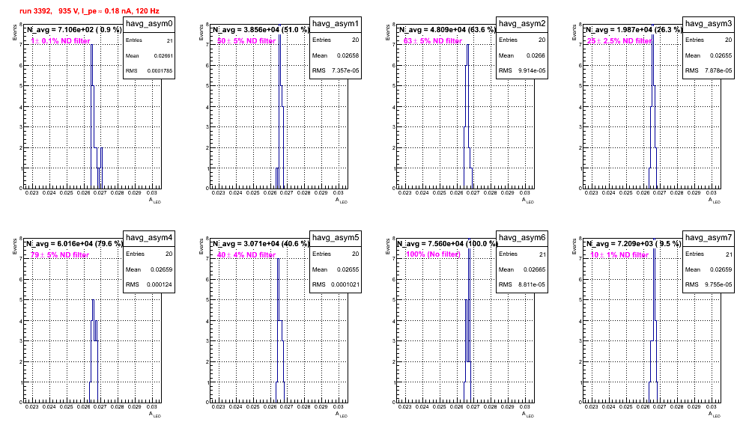Image resolution: width=746 pixels, height=428 pixels.
Task: Click Entries count 21 in havg_asym0 box
Action: click(170, 41)
